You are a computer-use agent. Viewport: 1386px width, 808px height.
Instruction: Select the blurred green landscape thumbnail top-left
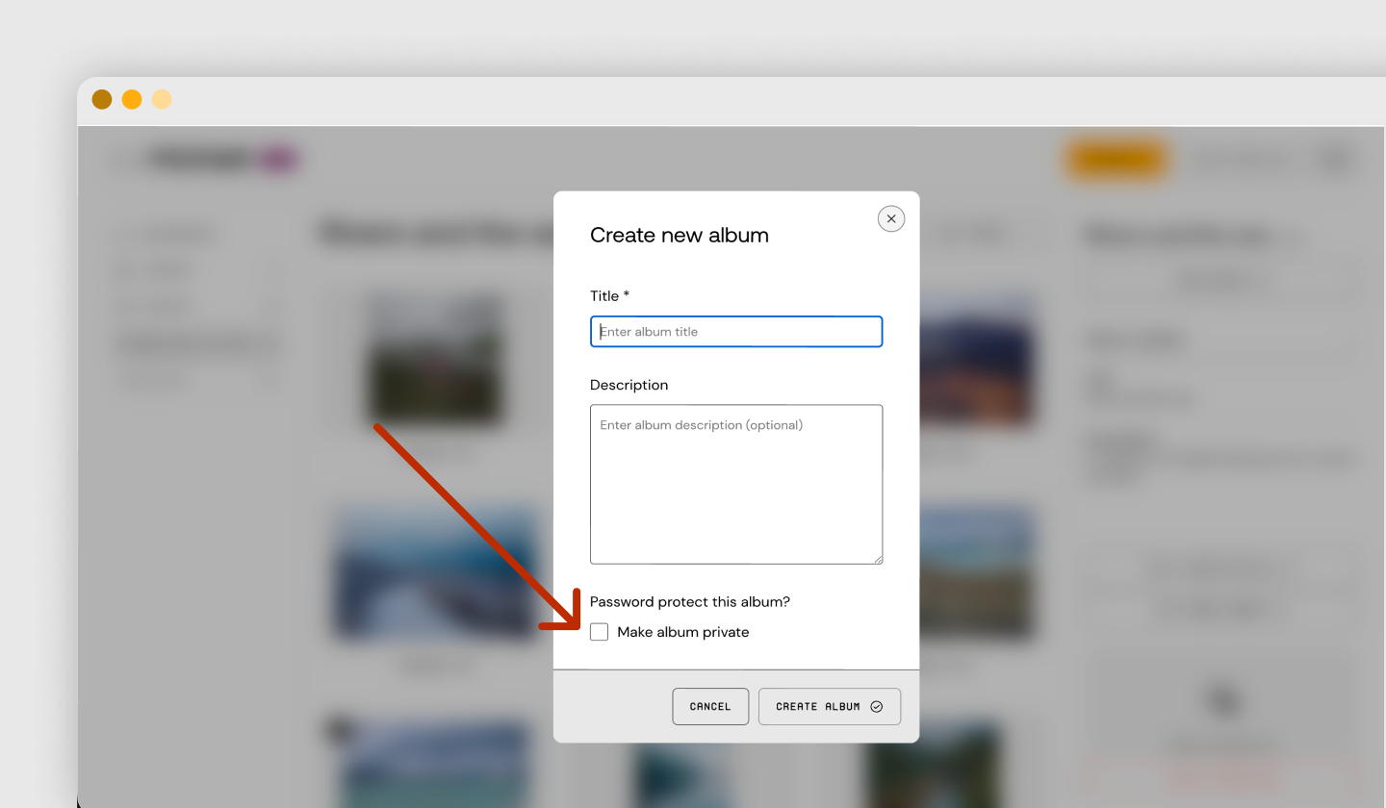(436, 358)
